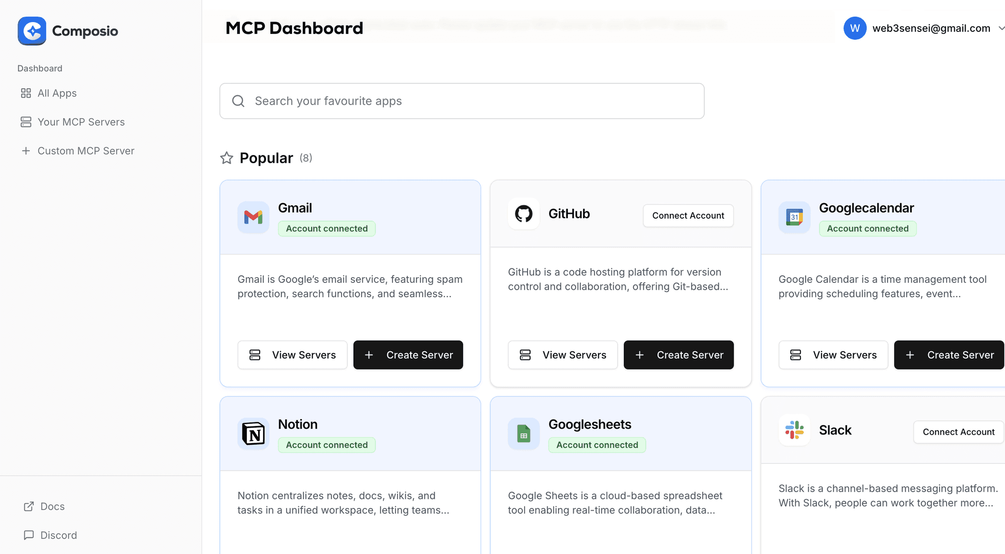1005x554 pixels.
Task: Click the Composio logo icon
Action: [31, 31]
